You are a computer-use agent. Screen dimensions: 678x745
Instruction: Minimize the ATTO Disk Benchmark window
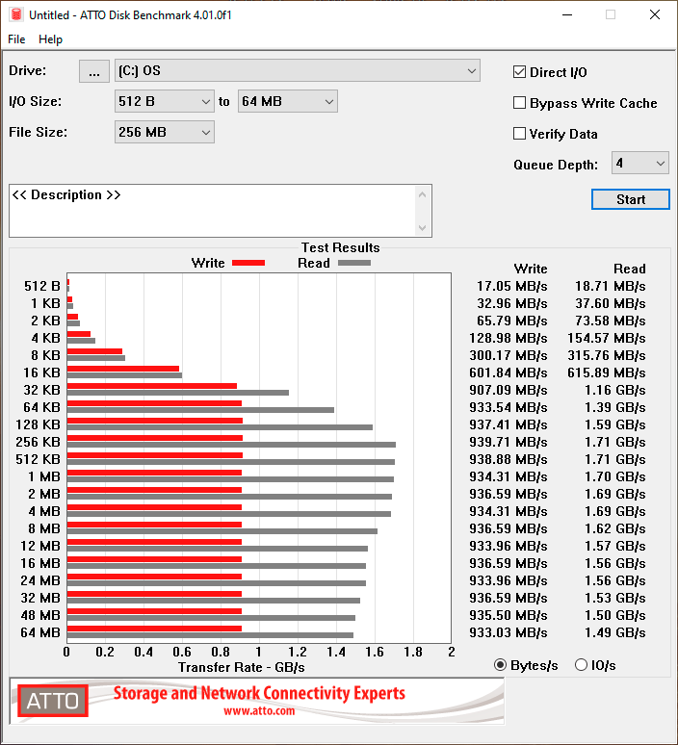(567, 14)
